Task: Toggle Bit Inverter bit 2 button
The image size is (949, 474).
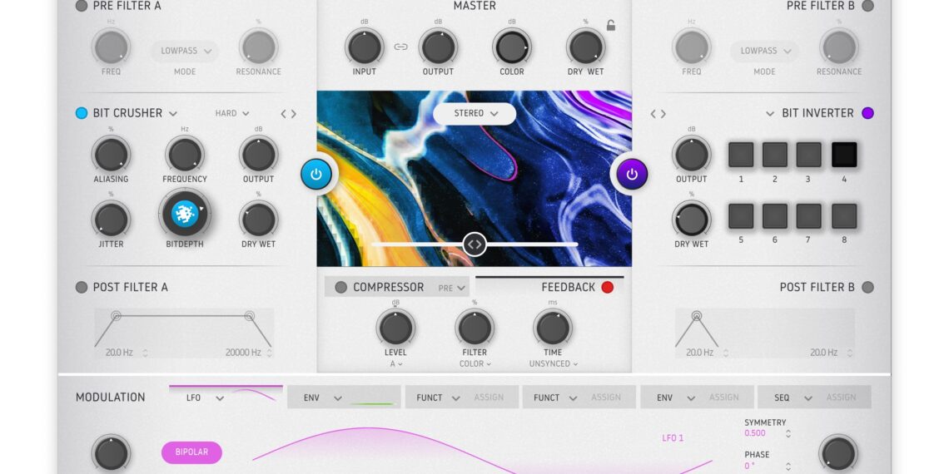Action: (x=775, y=155)
